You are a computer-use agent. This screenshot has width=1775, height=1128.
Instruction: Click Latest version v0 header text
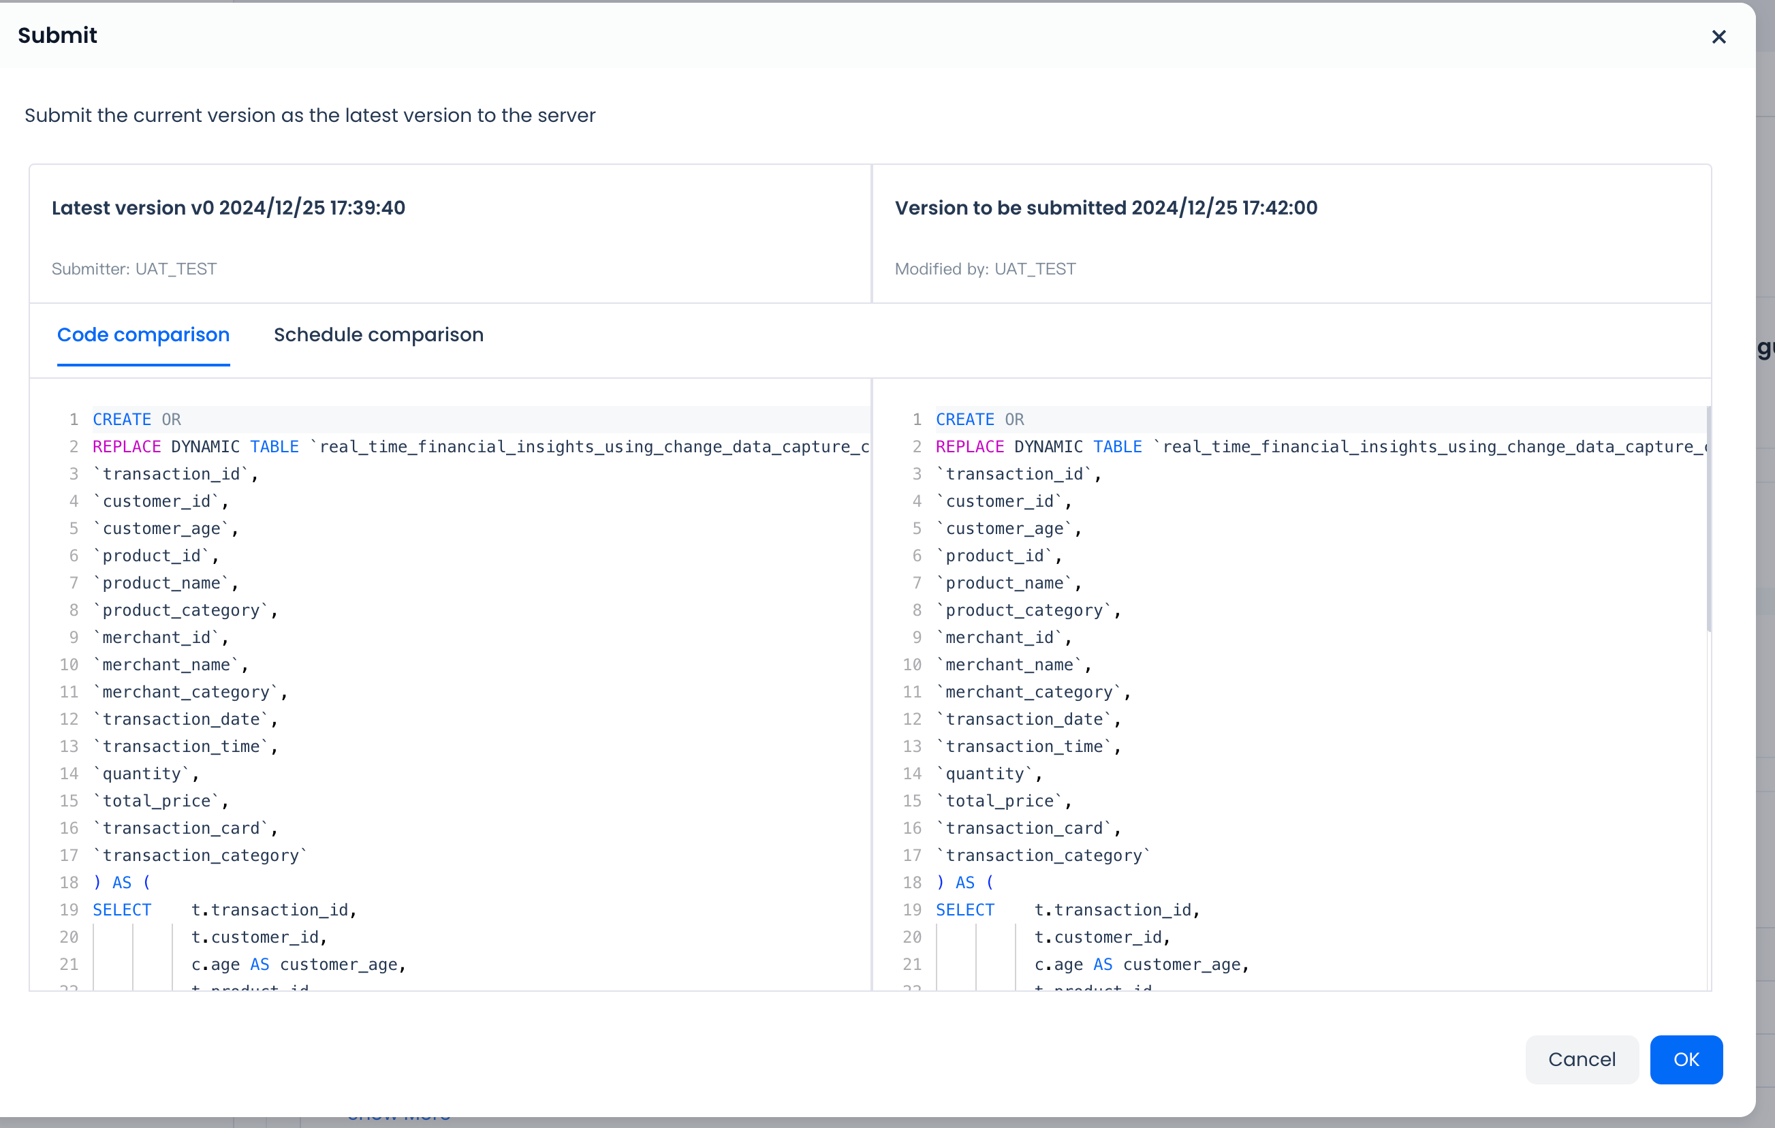(x=228, y=208)
